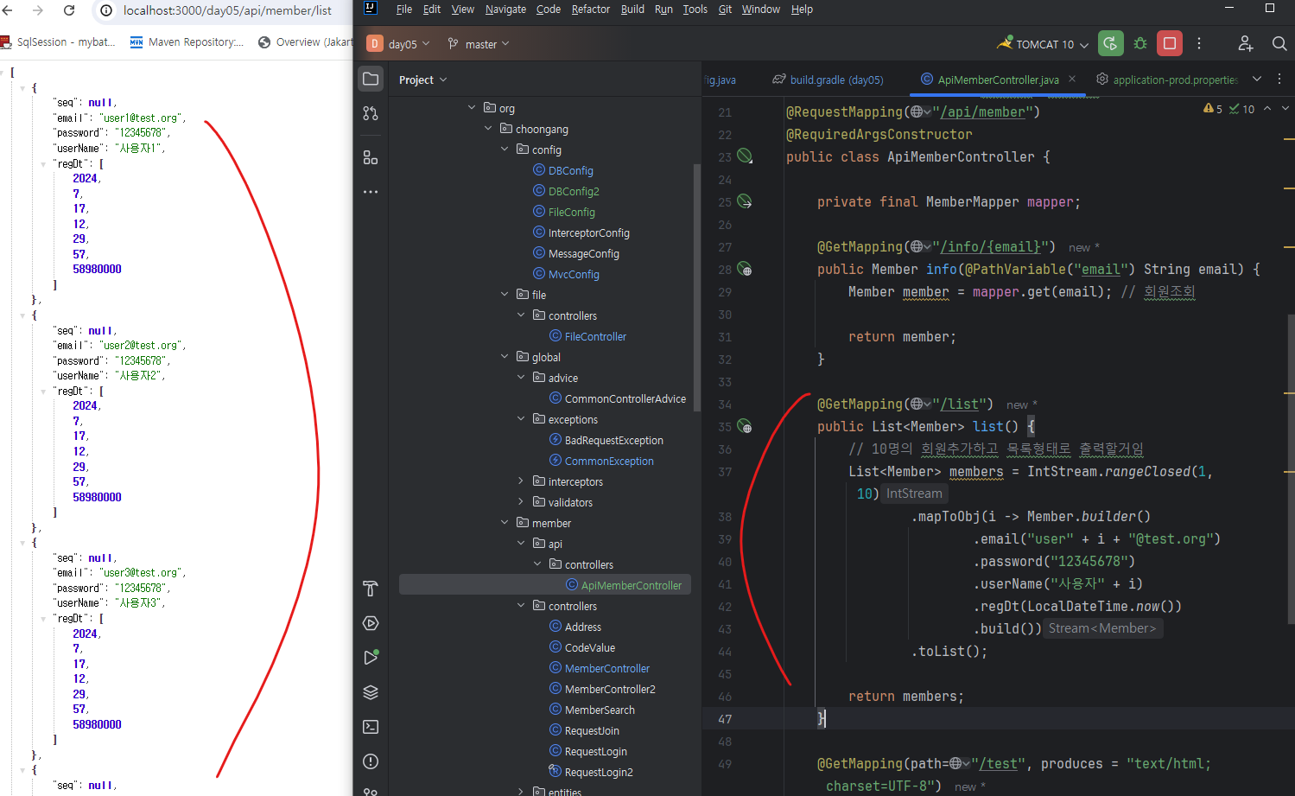Open the Navigate menu
This screenshot has width=1295, height=796.
pyautogui.click(x=505, y=10)
